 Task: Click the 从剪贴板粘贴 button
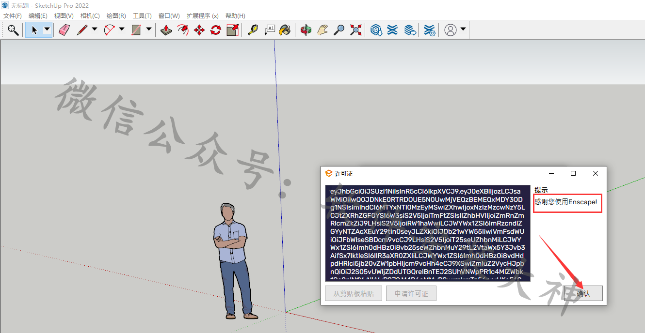pyautogui.click(x=354, y=293)
